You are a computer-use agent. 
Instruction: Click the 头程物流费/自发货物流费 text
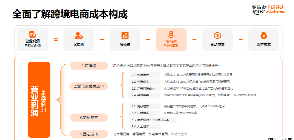180,113
